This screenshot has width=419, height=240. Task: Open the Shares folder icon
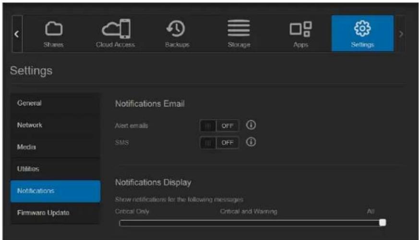(x=54, y=29)
